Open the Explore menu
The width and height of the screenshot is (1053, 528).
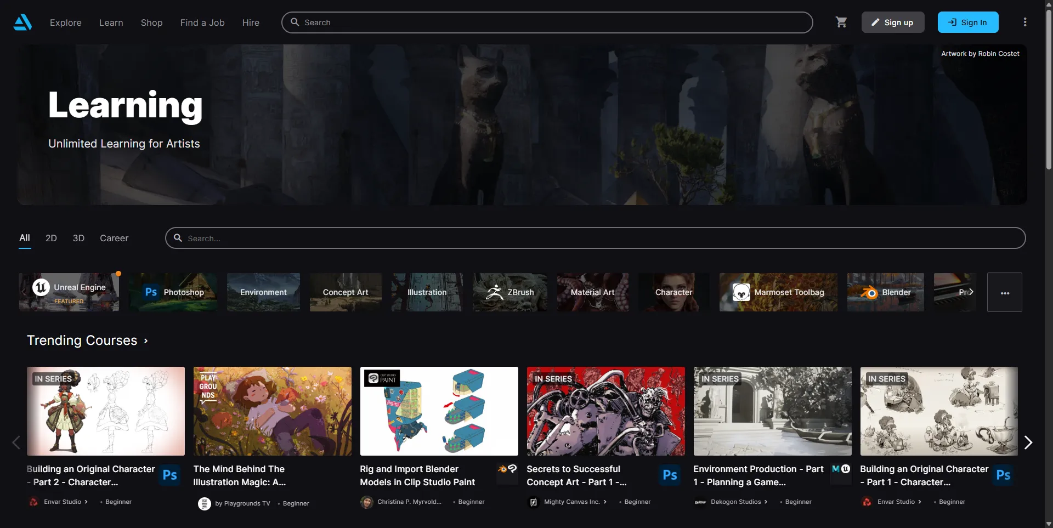coord(65,22)
